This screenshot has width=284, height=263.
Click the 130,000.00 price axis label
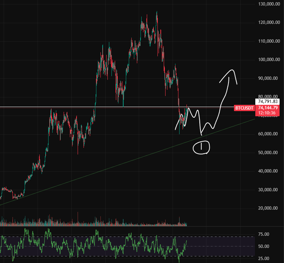click(269, 4)
